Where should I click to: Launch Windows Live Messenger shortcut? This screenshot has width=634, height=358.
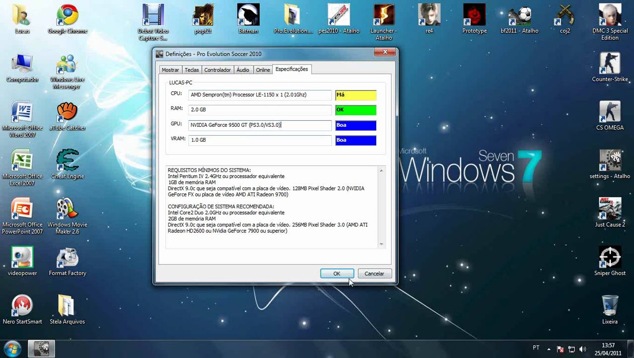(x=67, y=71)
